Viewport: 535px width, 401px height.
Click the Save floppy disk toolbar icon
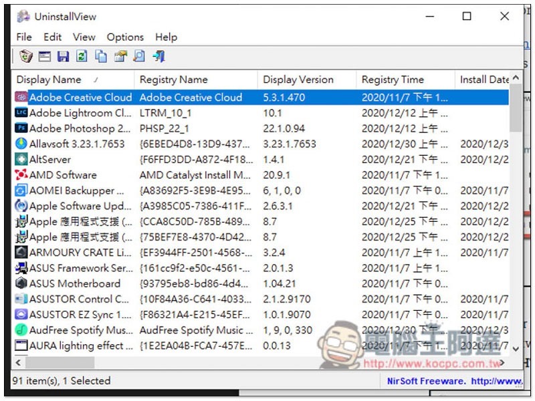(x=63, y=56)
